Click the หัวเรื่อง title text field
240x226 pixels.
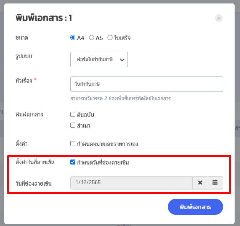147,84
